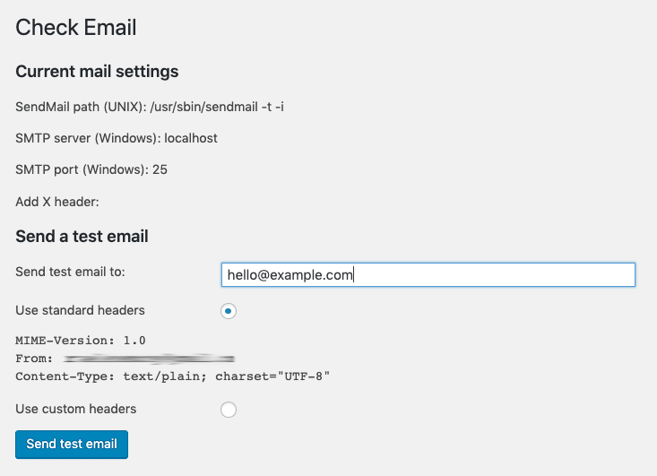Click the 'Use standard headers' label text
This screenshot has width=657, height=476.
(80, 310)
